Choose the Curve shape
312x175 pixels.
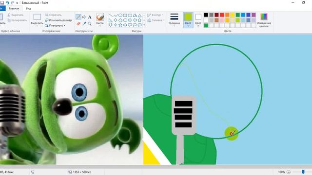[x=116, y=15]
